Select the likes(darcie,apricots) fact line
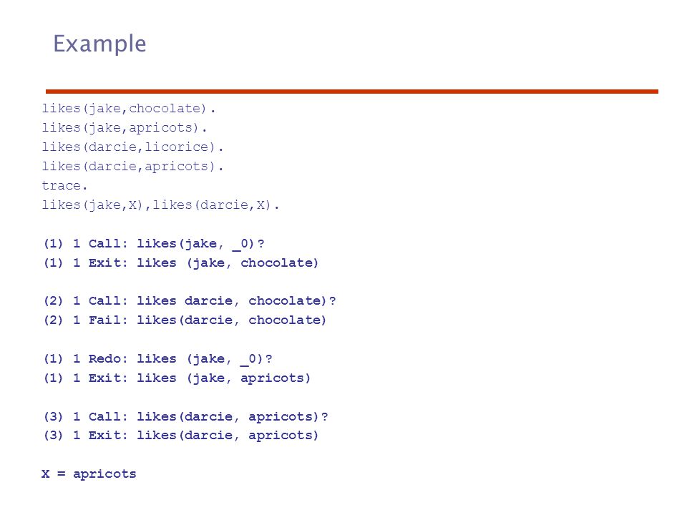The width and height of the screenshot is (687, 515). 132,167
